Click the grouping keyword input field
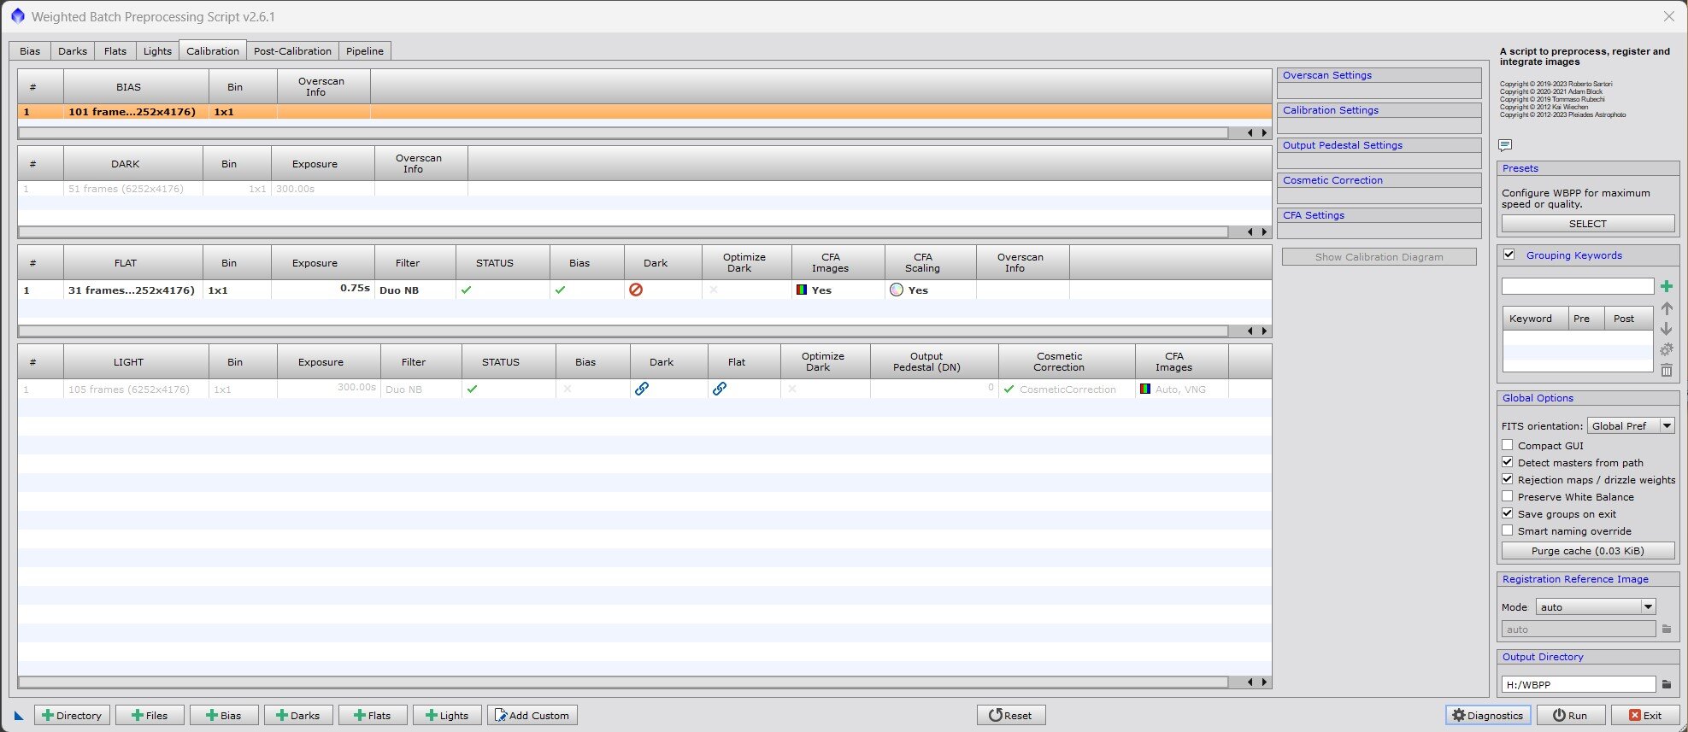1688x732 pixels. point(1578,286)
